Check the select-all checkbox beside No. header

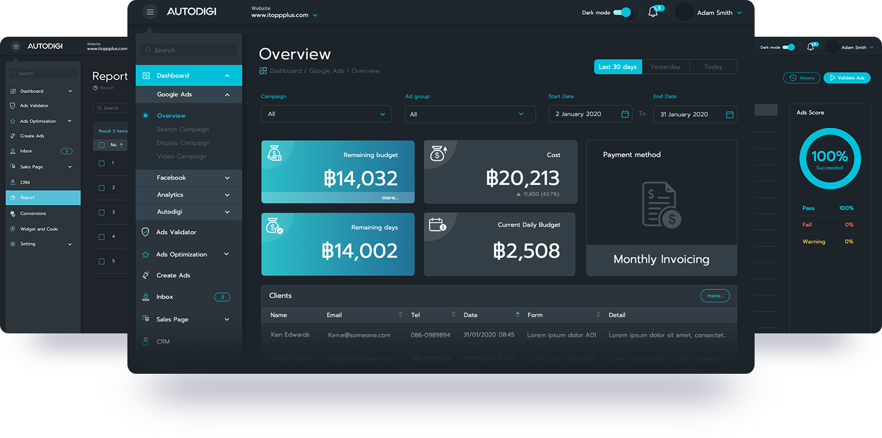pyautogui.click(x=102, y=145)
